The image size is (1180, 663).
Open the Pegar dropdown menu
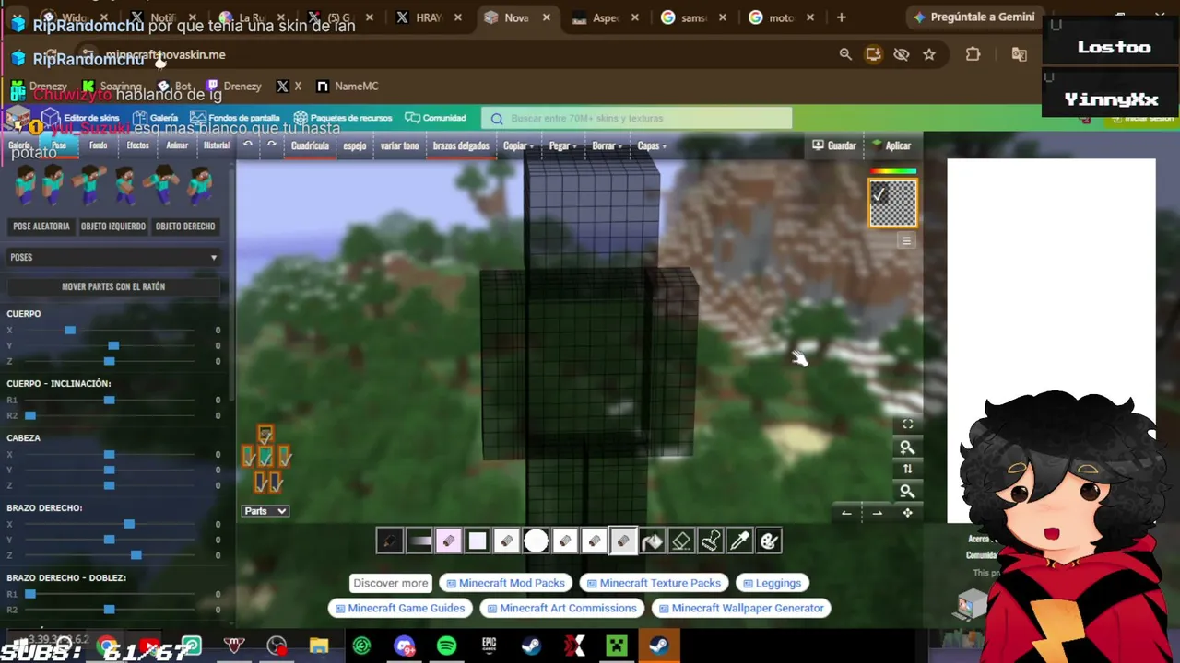563,145
